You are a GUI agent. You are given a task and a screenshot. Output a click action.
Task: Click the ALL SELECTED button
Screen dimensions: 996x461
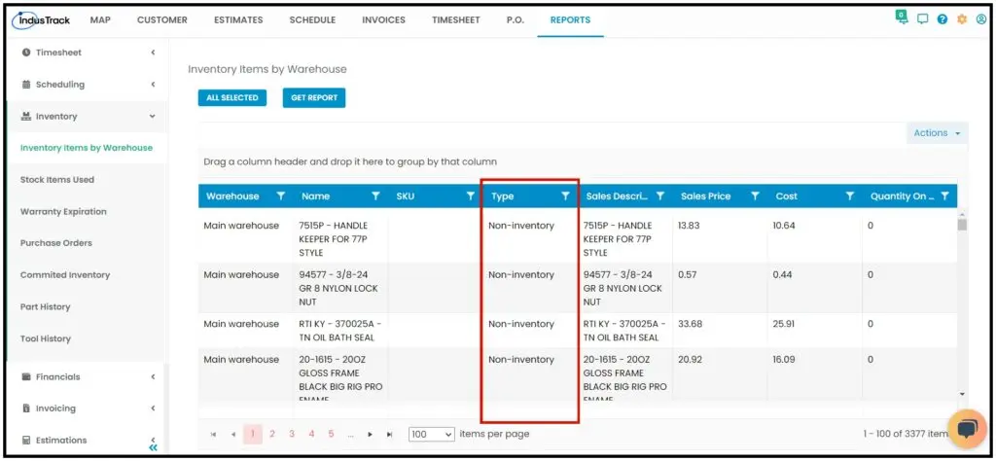point(232,98)
